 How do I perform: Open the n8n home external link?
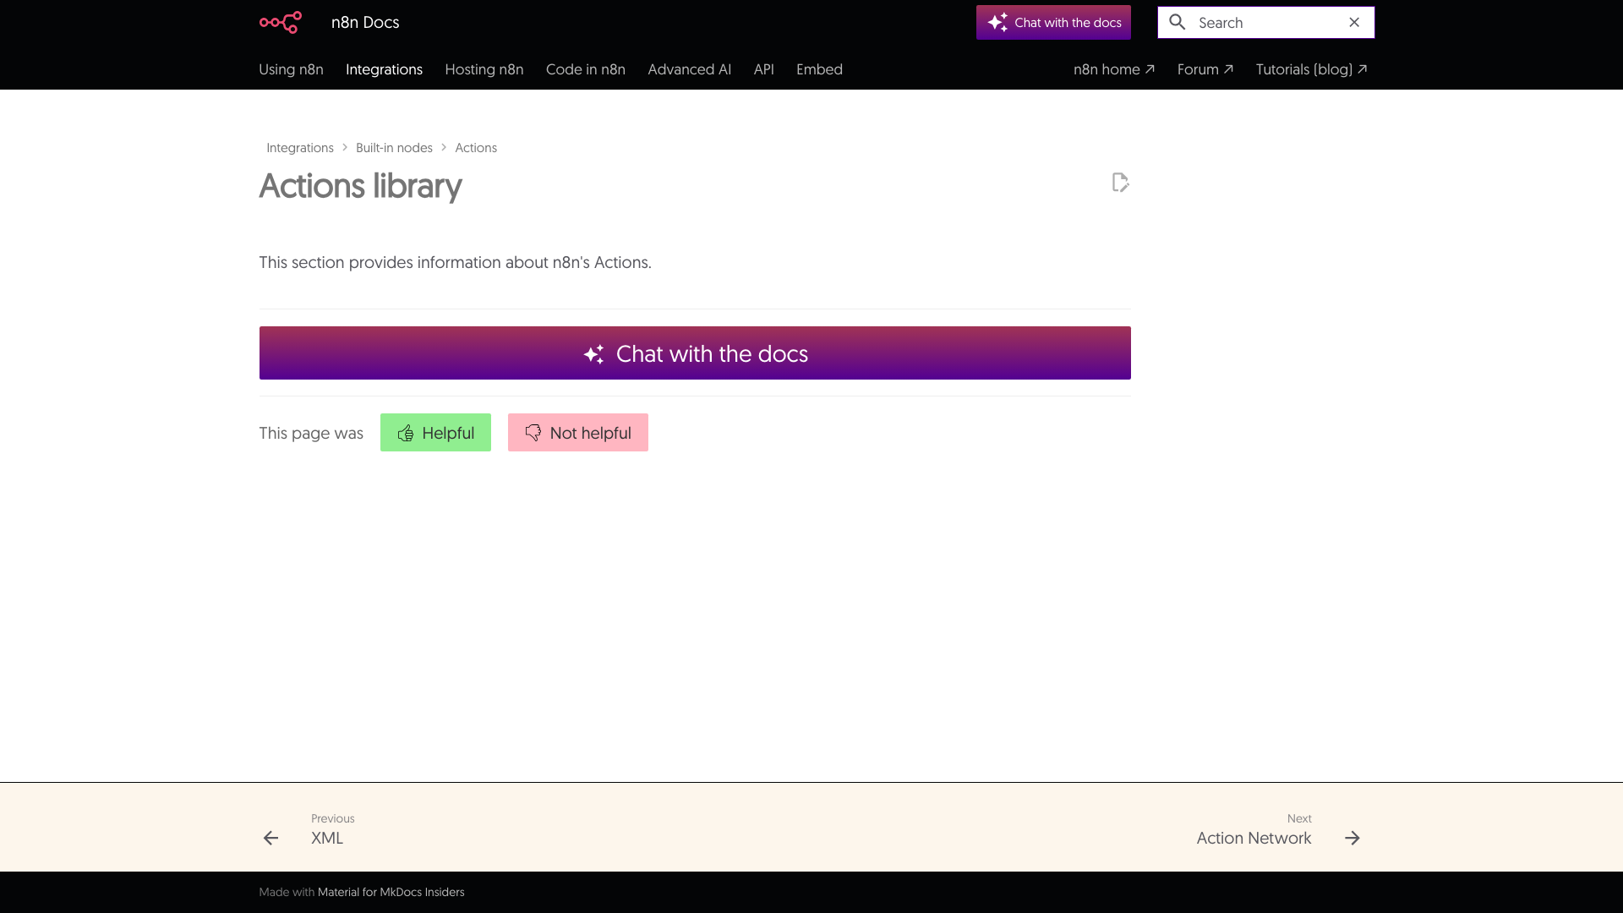pos(1114,69)
